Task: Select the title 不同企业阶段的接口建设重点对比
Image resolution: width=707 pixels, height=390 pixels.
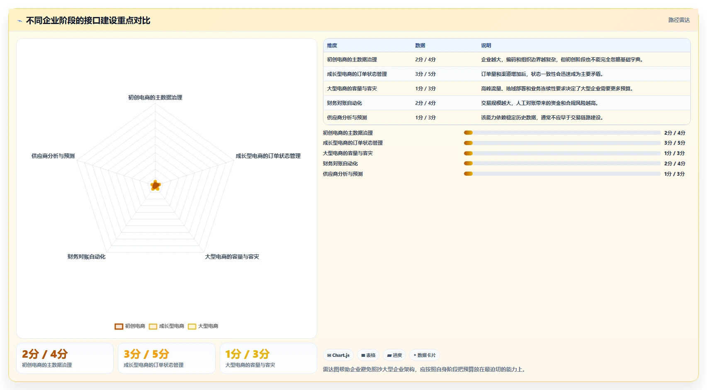Action: (x=88, y=20)
